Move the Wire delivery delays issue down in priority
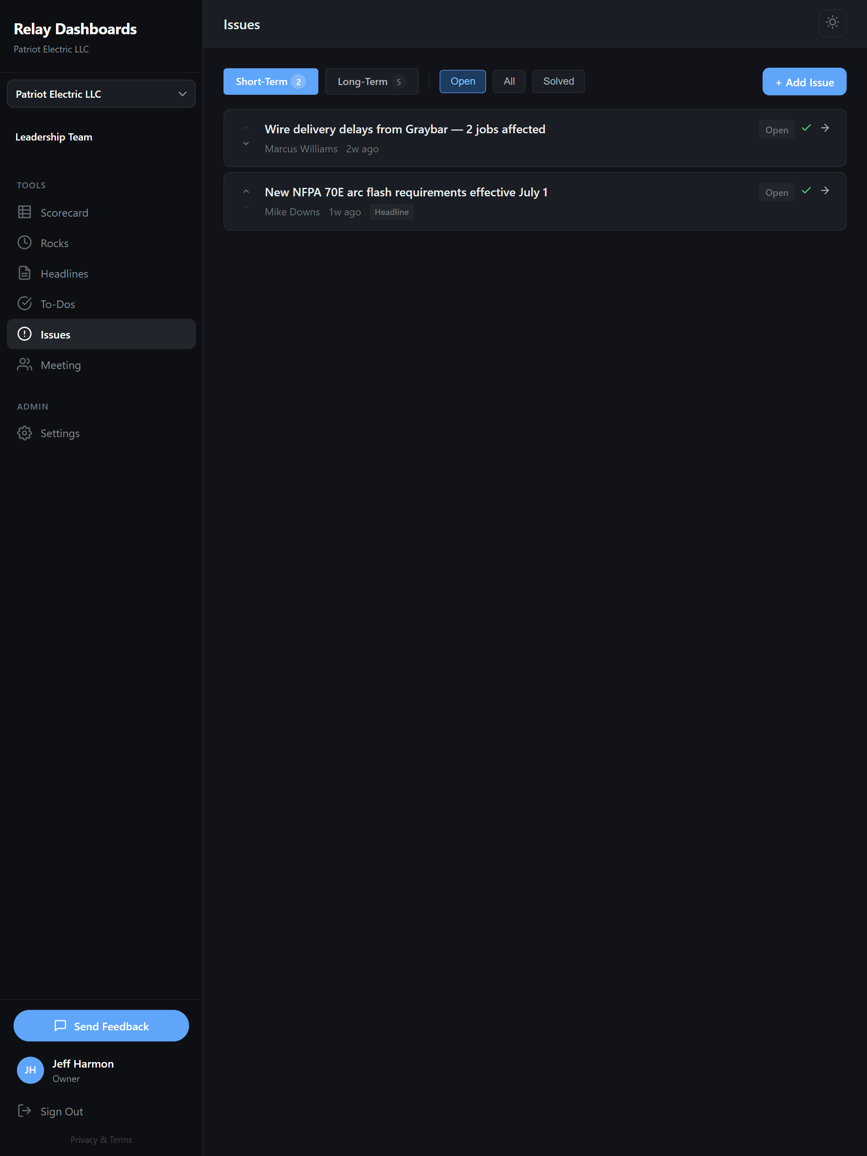 (x=246, y=143)
